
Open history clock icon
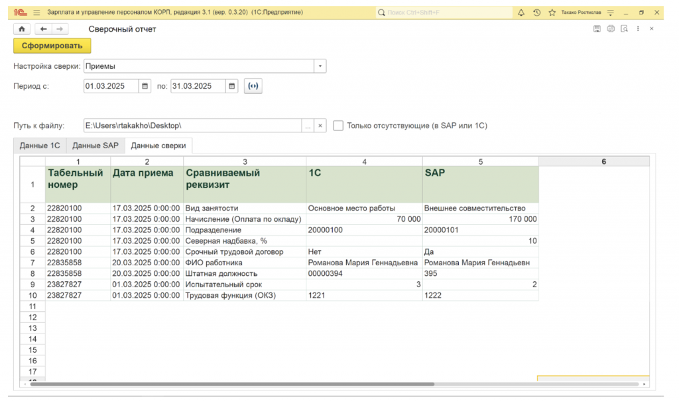pos(536,13)
